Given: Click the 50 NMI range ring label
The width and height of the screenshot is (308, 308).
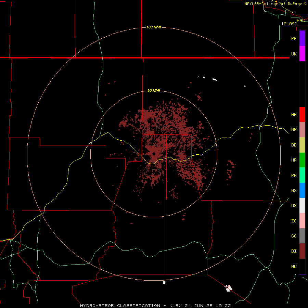Looking at the screenshot, I should coord(154,90).
